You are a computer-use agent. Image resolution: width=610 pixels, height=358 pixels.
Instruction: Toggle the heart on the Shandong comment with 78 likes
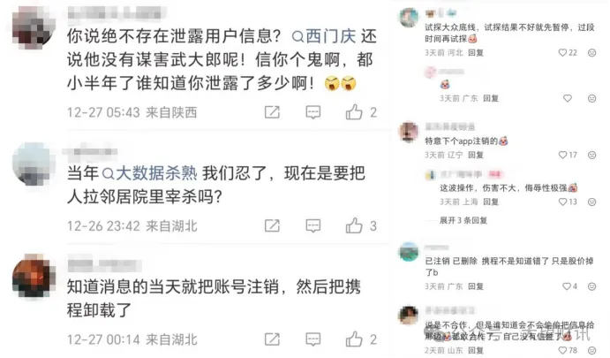pyautogui.click(x=562, y=350)
